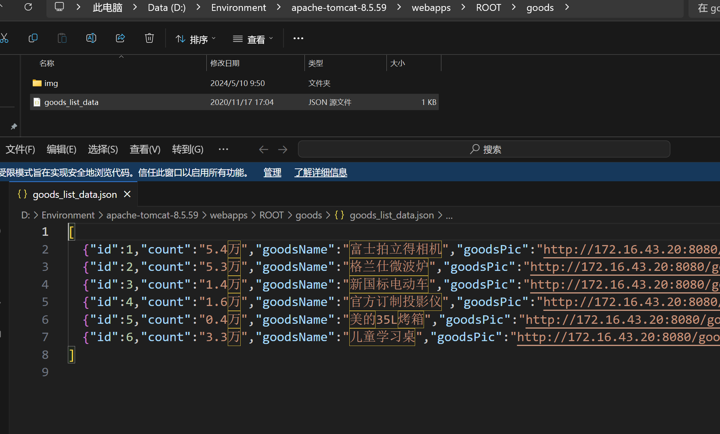Click Data (D:) in the address bar
Screen dimensions: 720x434
click(167, 8)
